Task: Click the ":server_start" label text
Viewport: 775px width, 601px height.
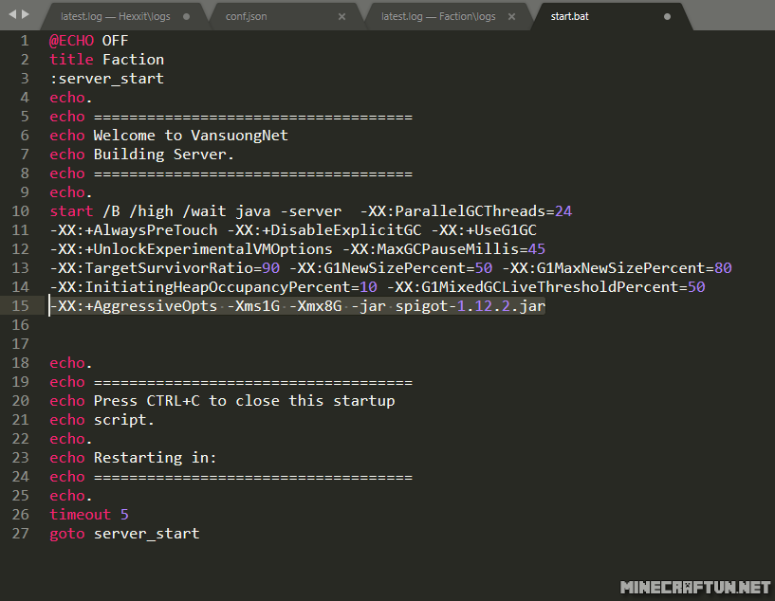Action: [x=106, y=79]
